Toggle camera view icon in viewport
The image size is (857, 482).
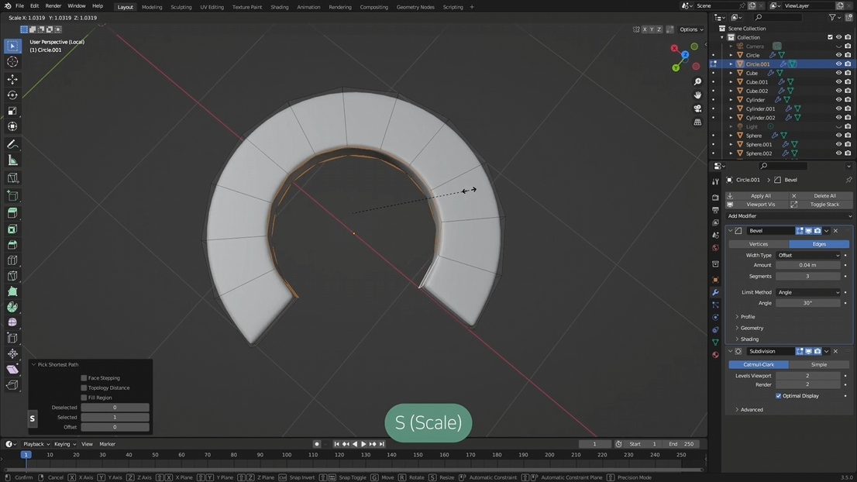point(697,108)
